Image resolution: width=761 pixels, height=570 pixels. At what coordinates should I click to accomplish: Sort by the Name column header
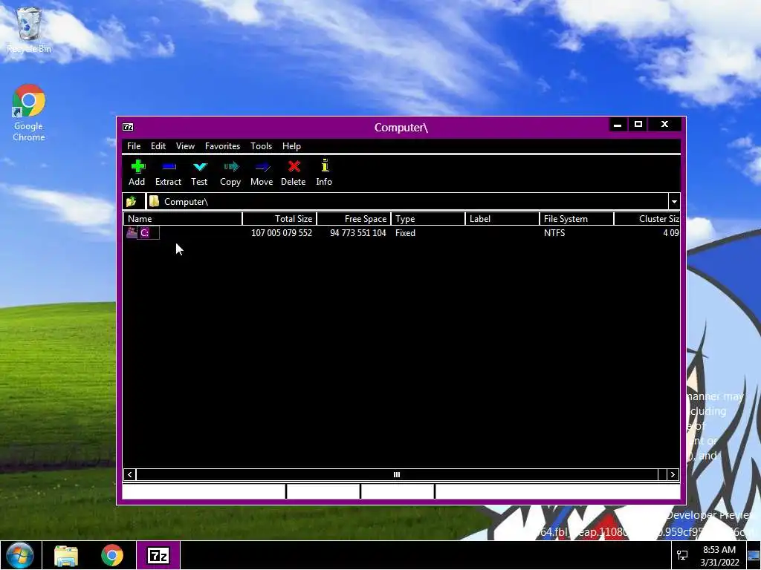click(183, 219)
